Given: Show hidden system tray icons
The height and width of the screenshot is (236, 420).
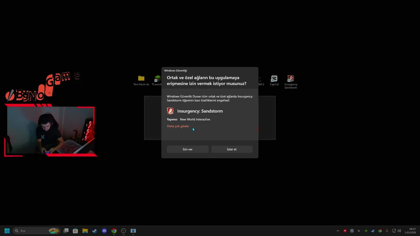Looking at the screenshot, I should 338,231.
